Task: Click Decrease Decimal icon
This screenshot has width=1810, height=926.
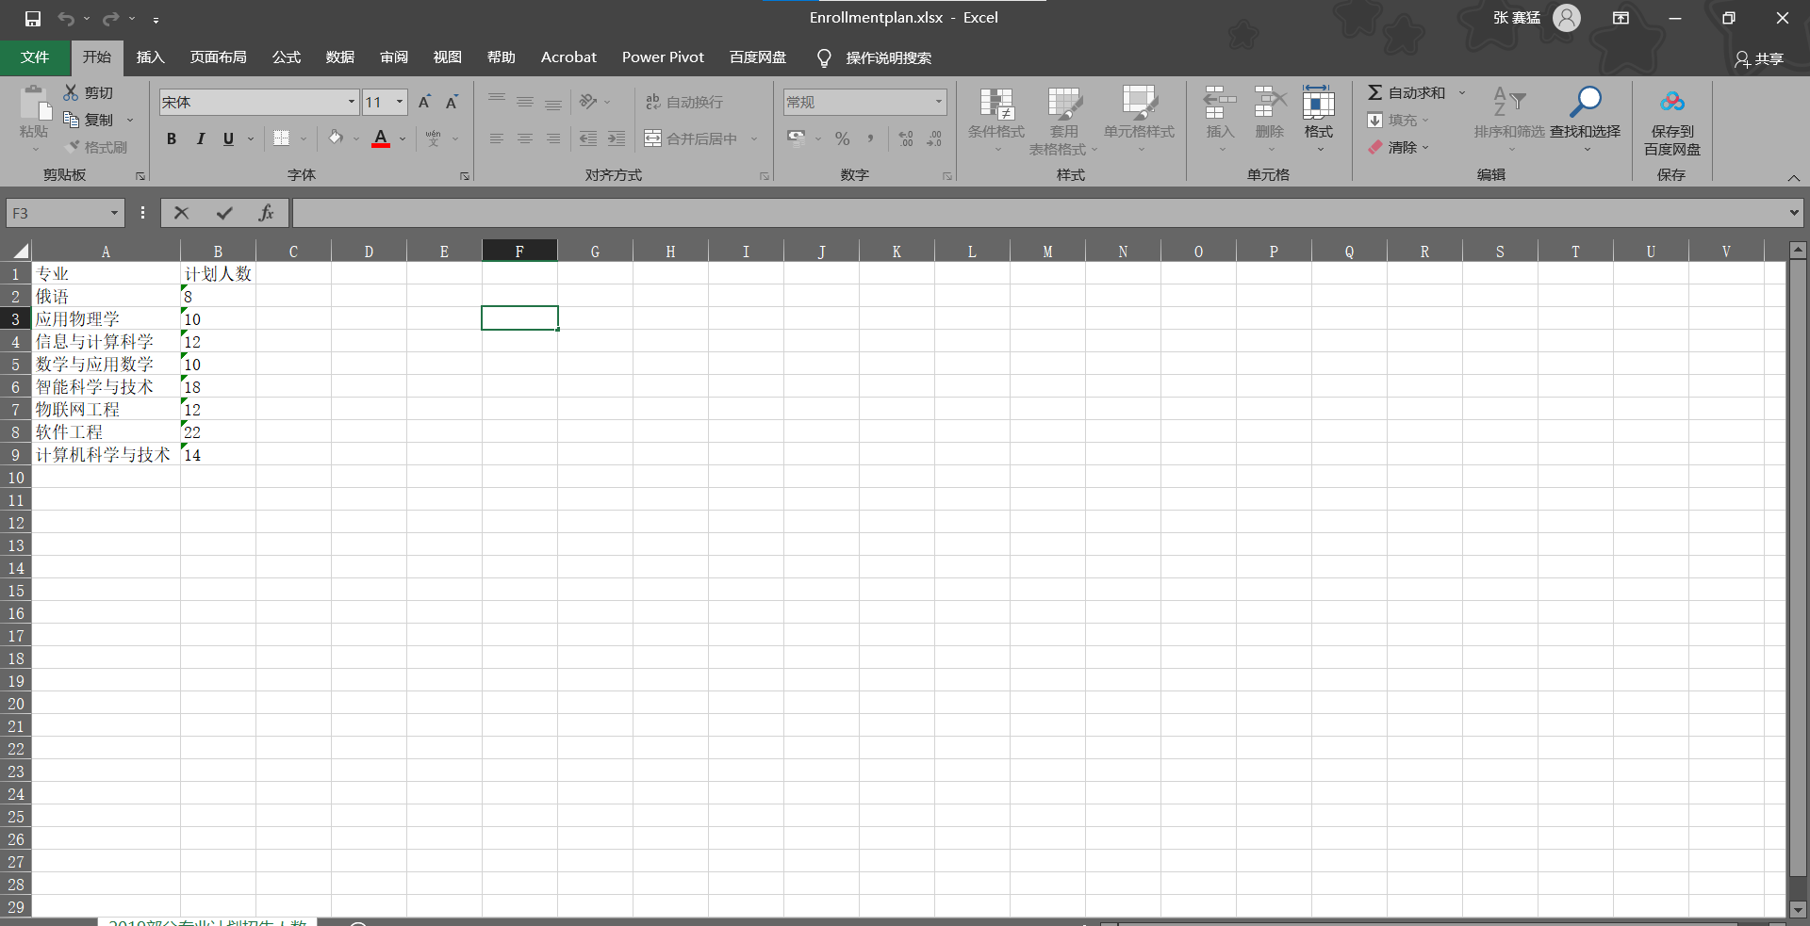Action: coord(934,138)
